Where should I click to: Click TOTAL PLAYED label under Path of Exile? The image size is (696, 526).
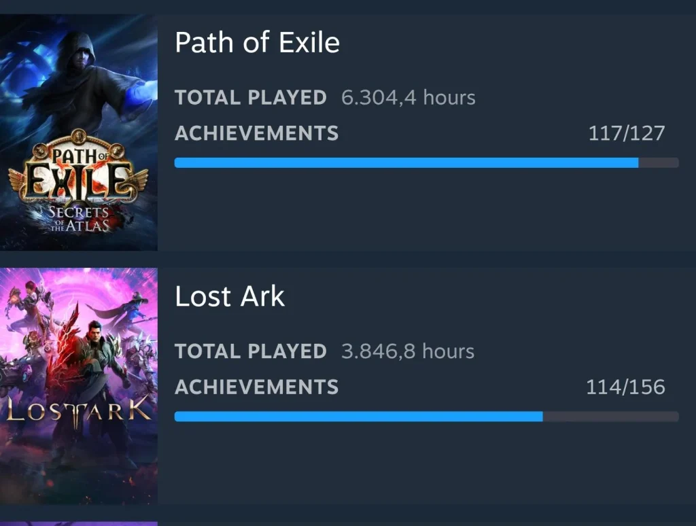250,97
